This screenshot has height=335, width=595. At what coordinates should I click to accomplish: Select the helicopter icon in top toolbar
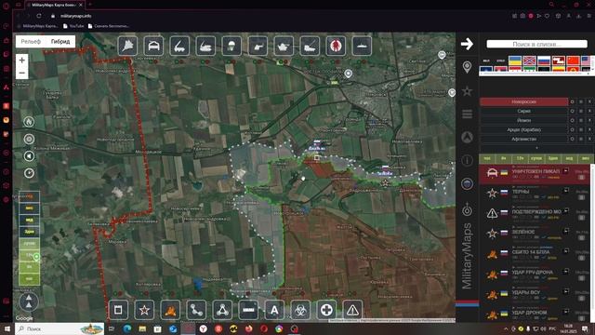[x=258, y=46]
